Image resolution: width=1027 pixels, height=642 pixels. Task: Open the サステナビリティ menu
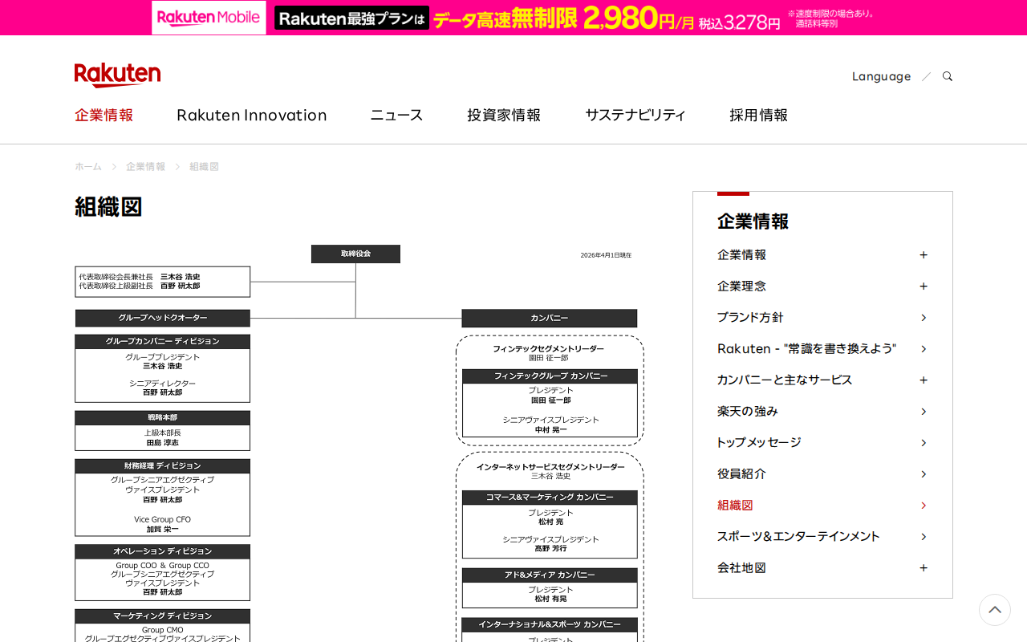pyautogui.click(x=635, y=115)
